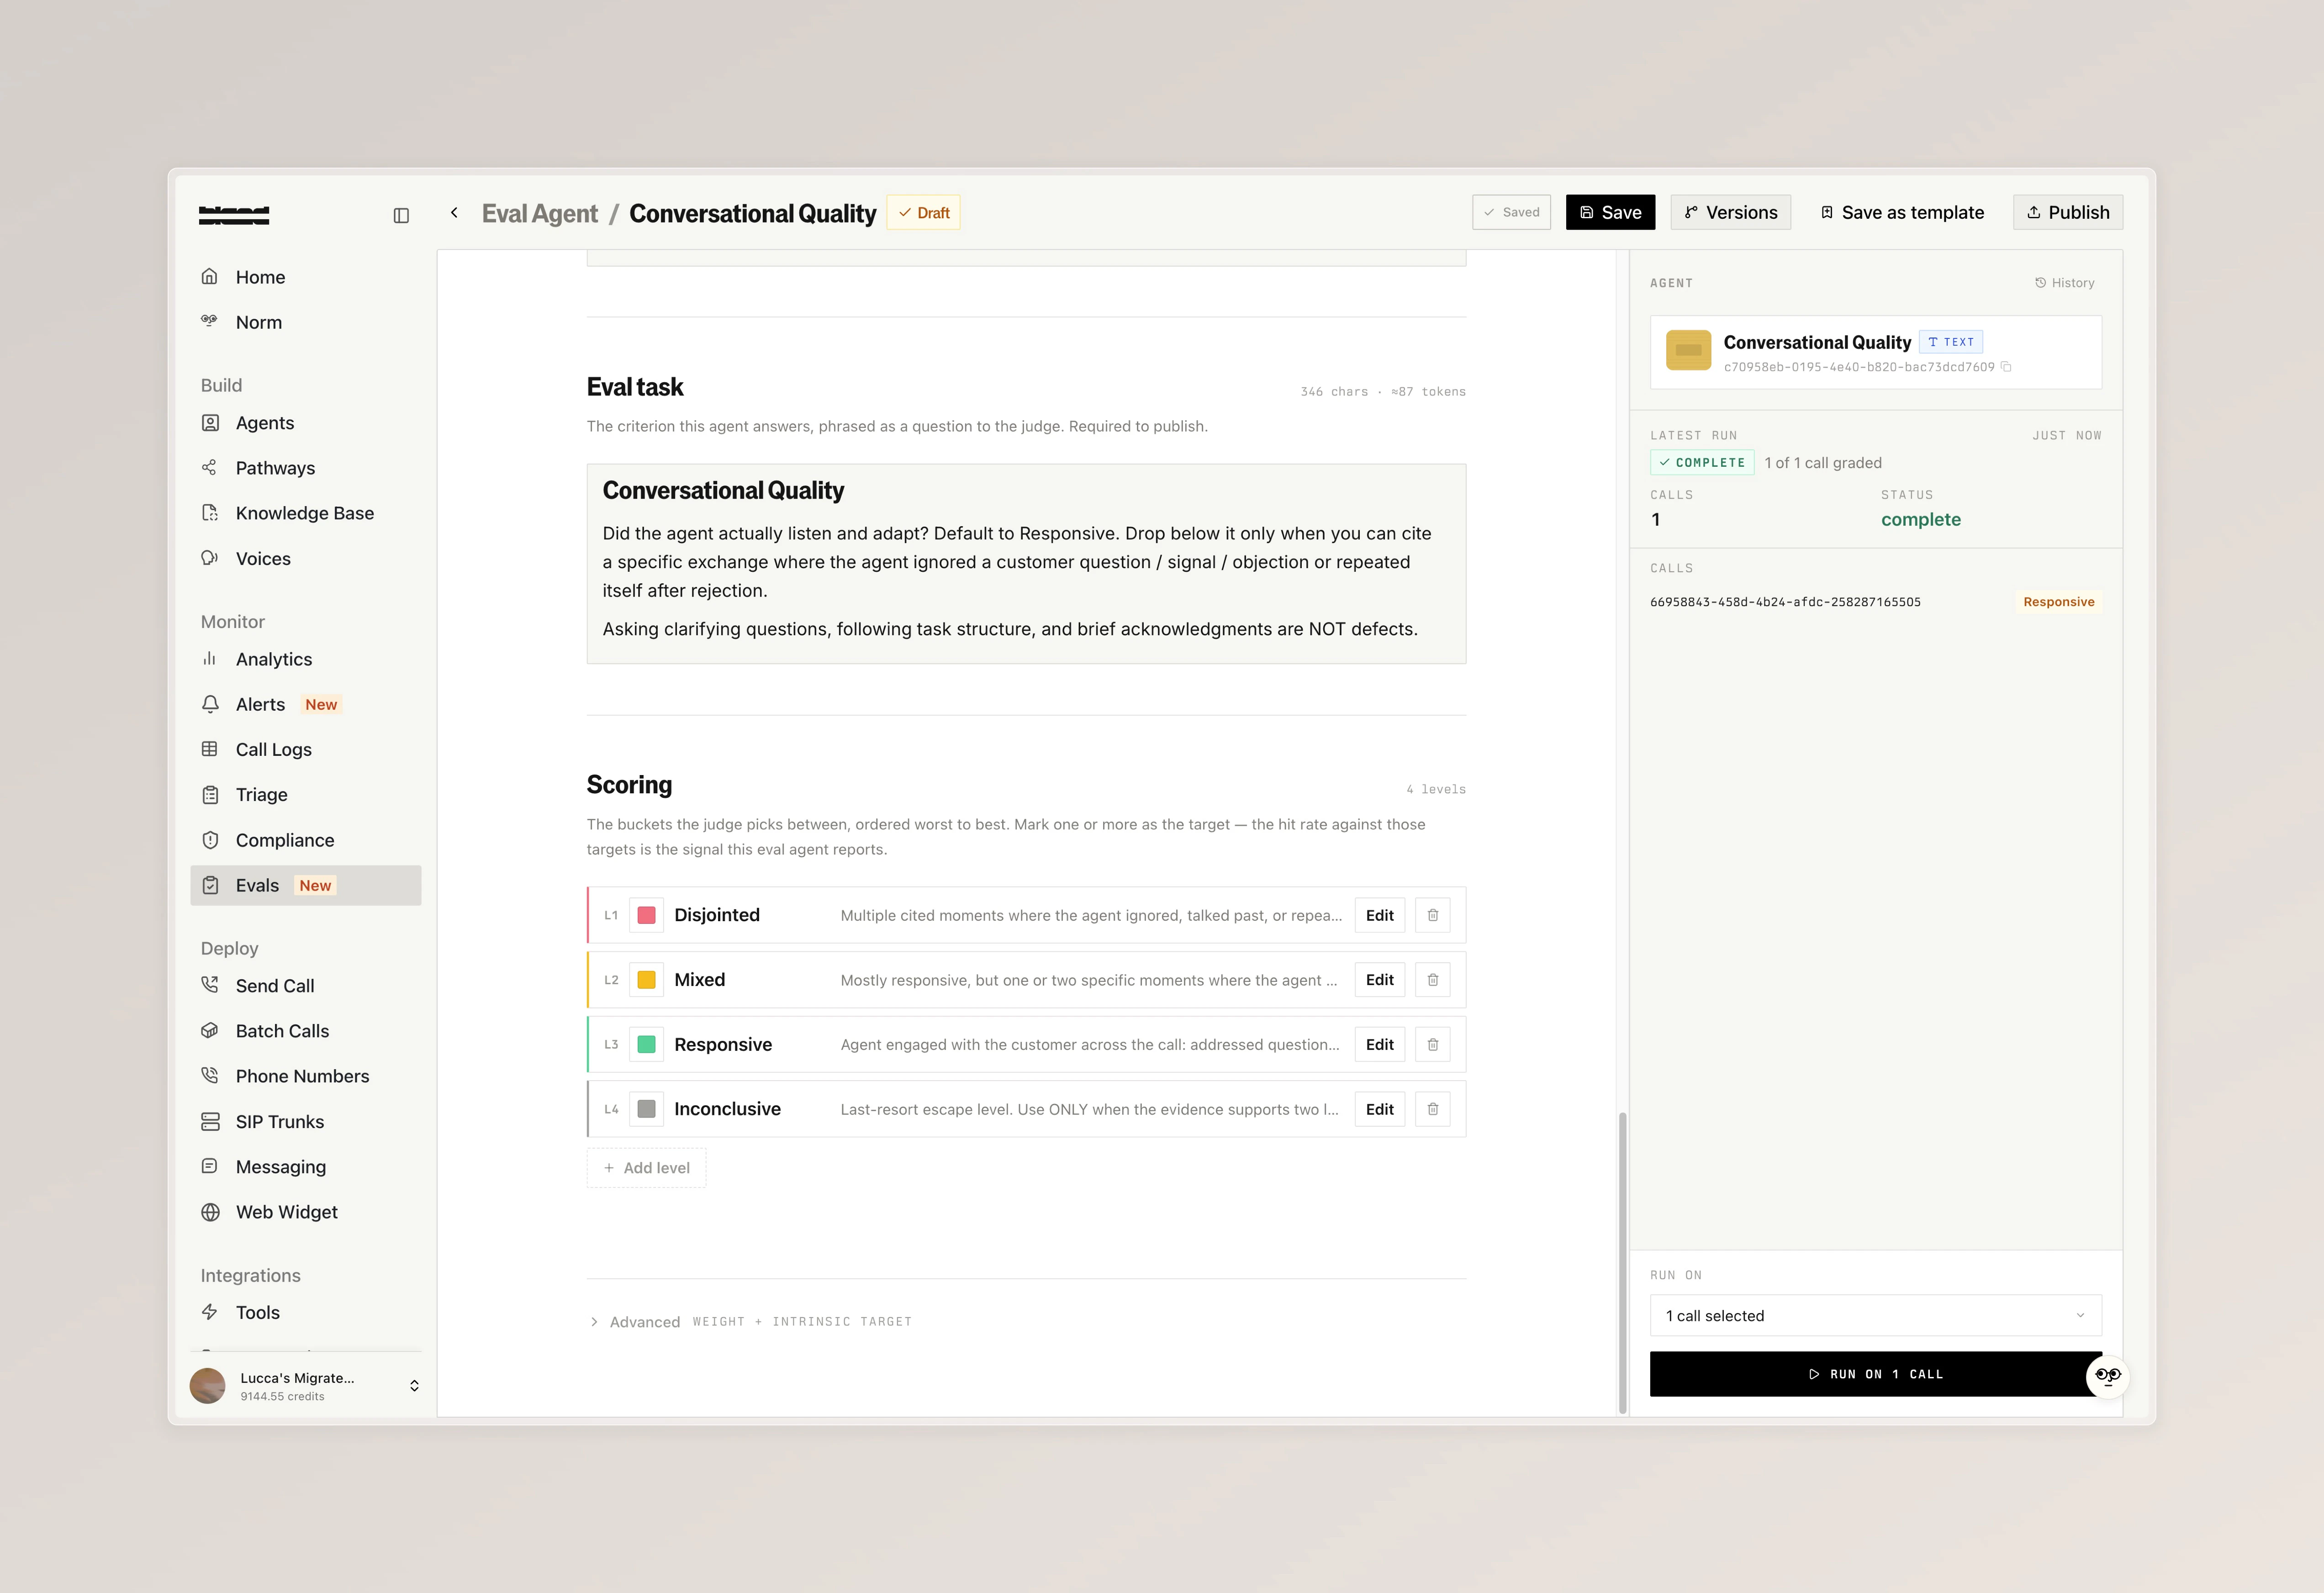
Task: Run the eval on 1 call
Action: [1876, 1374]
